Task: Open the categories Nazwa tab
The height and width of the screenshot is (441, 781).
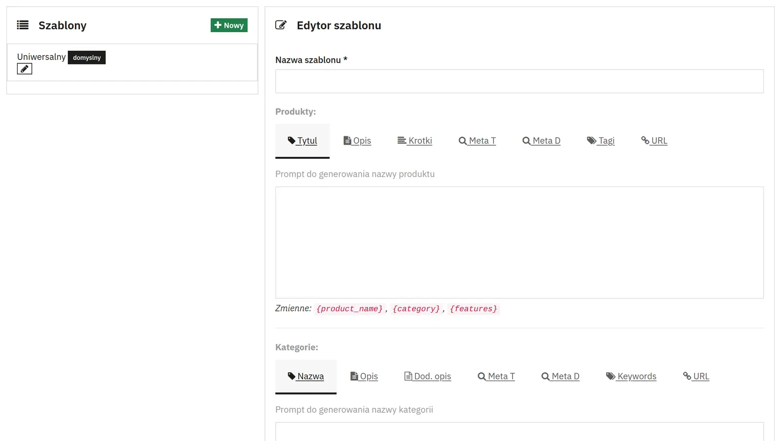Action: pos(306,377)
